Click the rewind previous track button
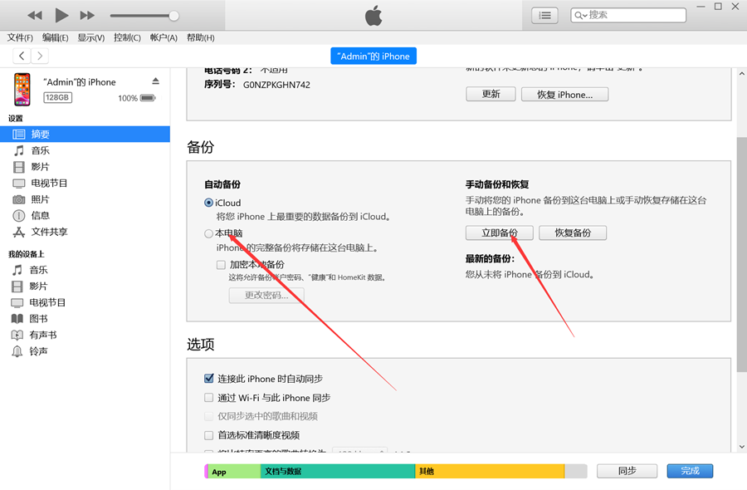This screenshot has height=490, width=747. 35,15
